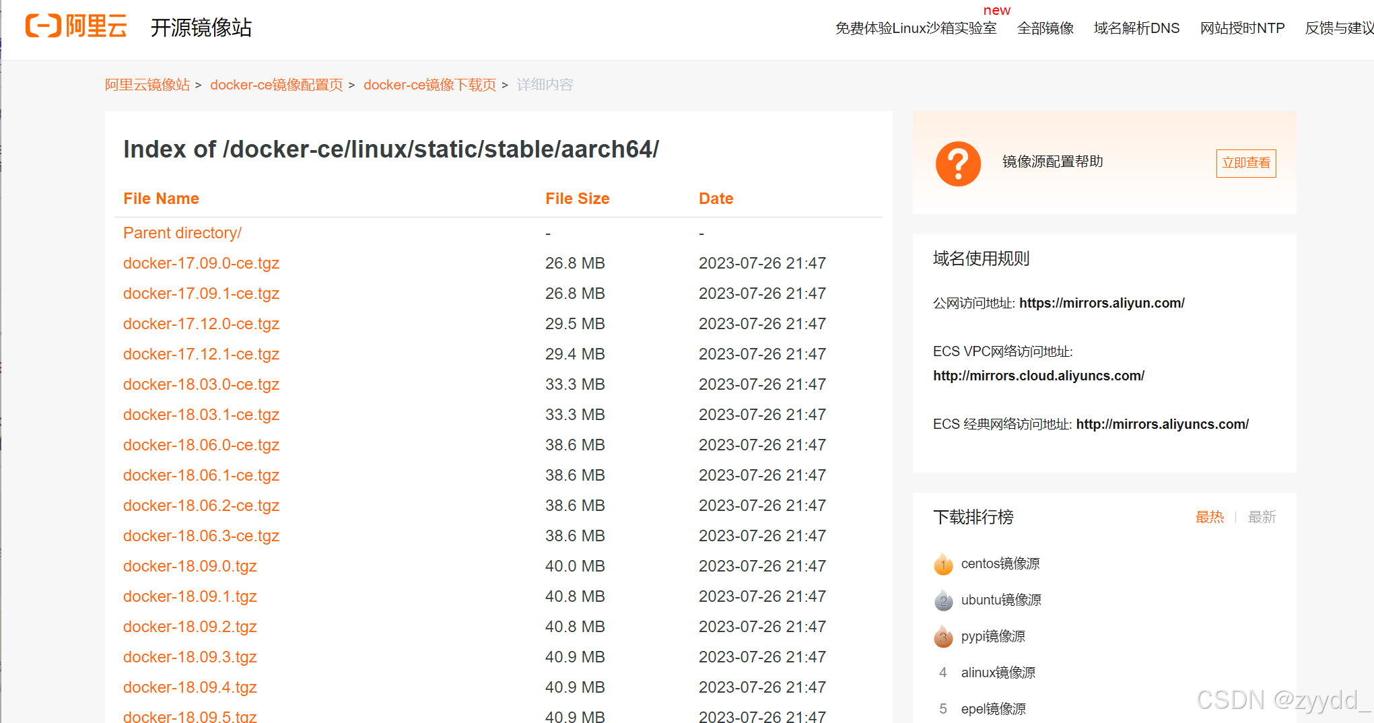Click the rank number 4 in the list
Image resolution: width=1374 pixels, height=723 pixels.
click(943, 673)
